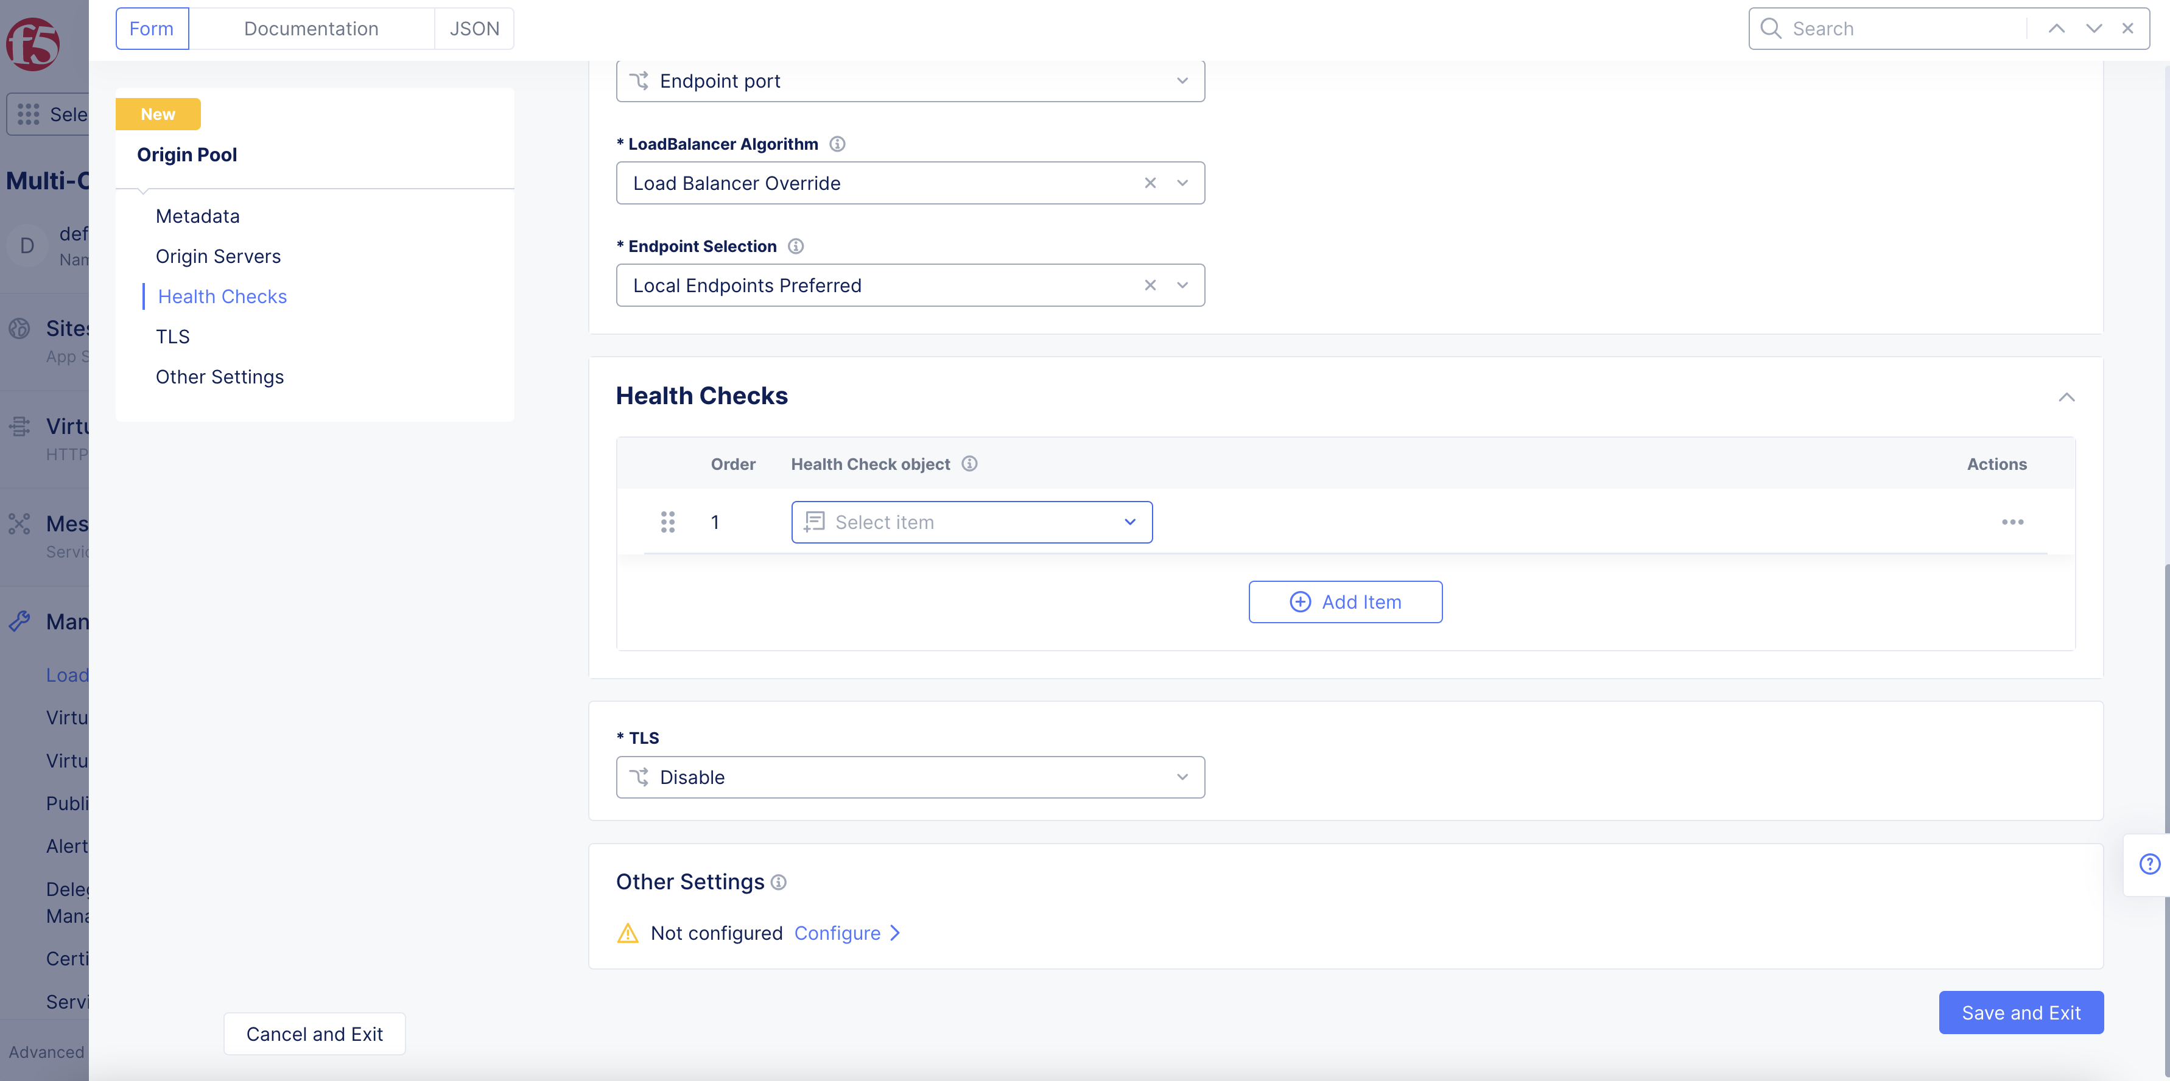Open the Select service grid icon

[x=29, y=114]
